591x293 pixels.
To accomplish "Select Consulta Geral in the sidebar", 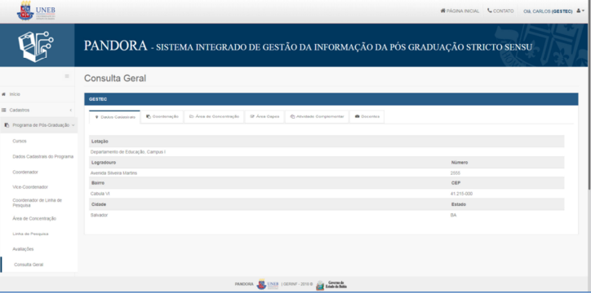I will [29, 265].
